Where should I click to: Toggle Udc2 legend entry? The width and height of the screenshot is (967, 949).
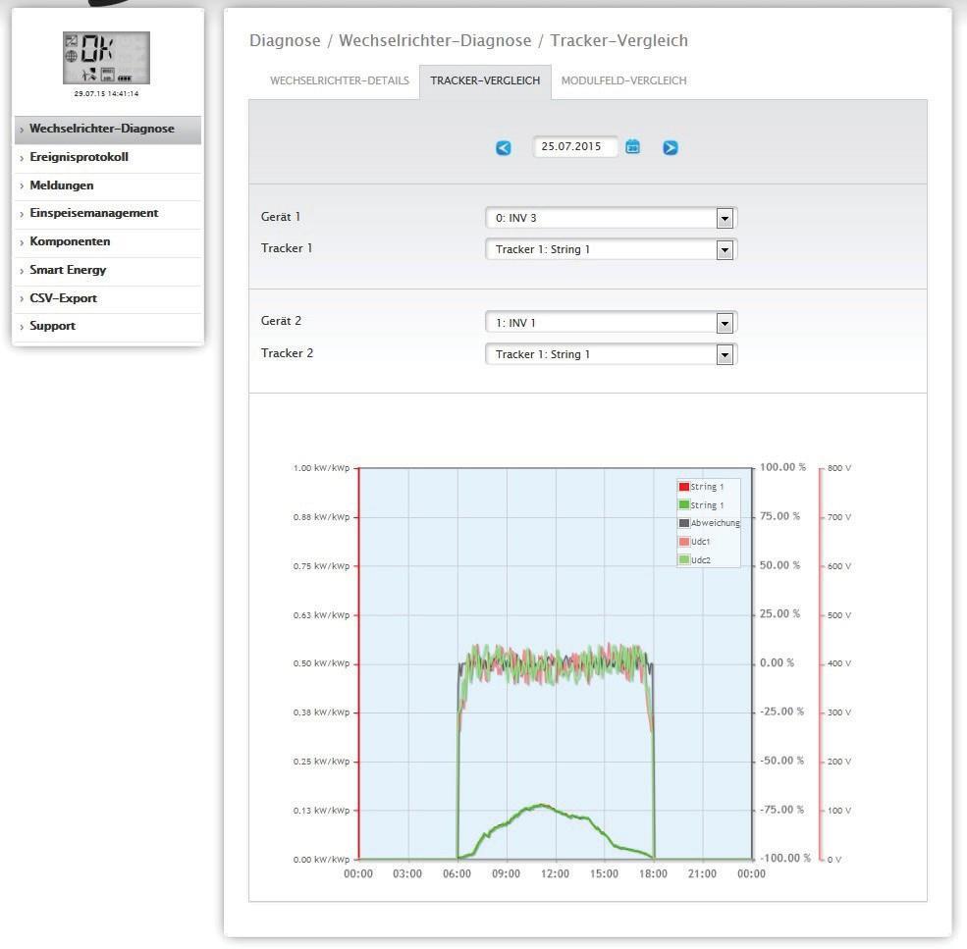coord(694,560)
